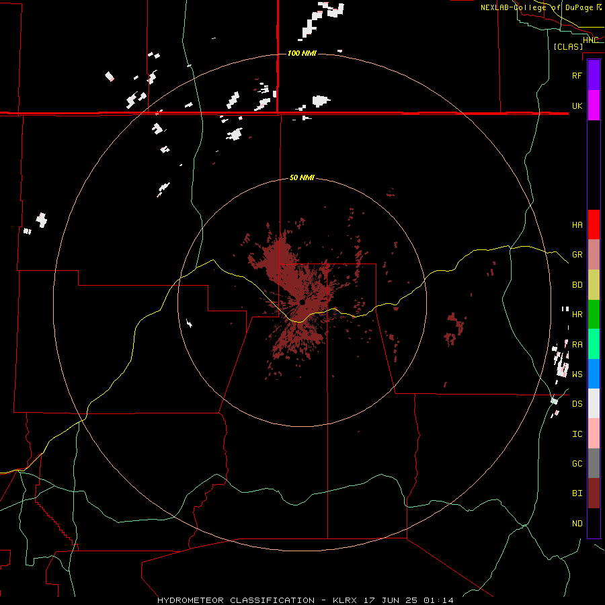Click the BI brown legend swatch
Screen dimensions: 605x605
(594, 493)
